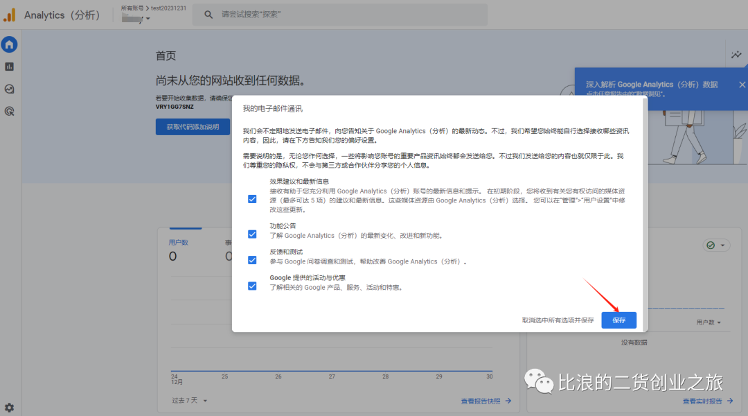Focus the search box 请尝试搜索"探索"
Screen dimensions: 748x416
(339, 15)
